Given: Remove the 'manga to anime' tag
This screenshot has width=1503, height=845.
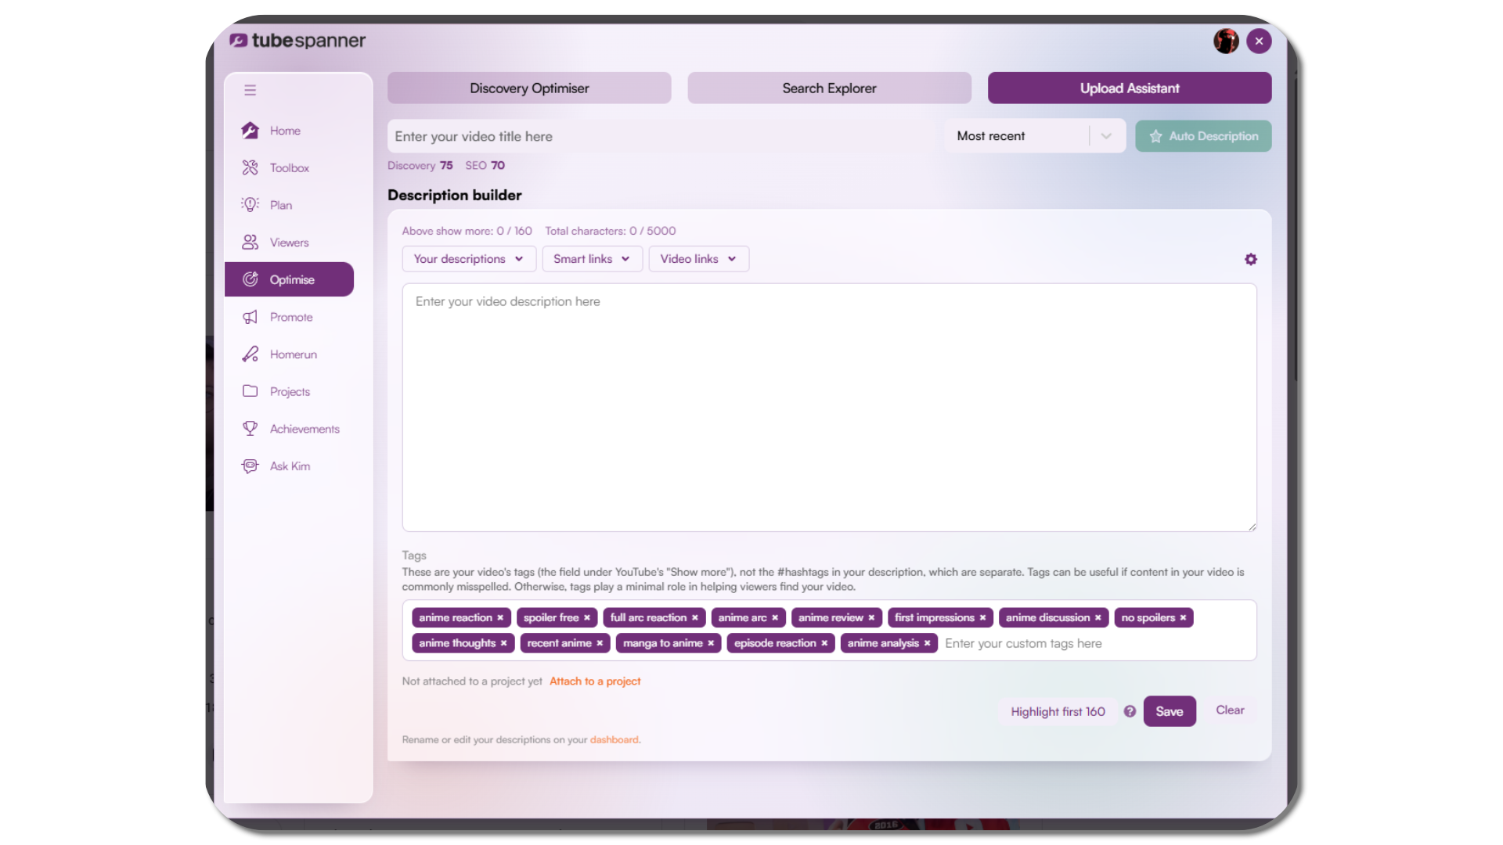Looking at the screenshot, I should 711,643.
